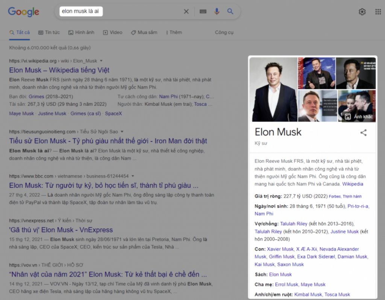The height and width of the screenshot is (300, 385).
Task: Switch to the Tin tức tab
Action: pos(49,32)
